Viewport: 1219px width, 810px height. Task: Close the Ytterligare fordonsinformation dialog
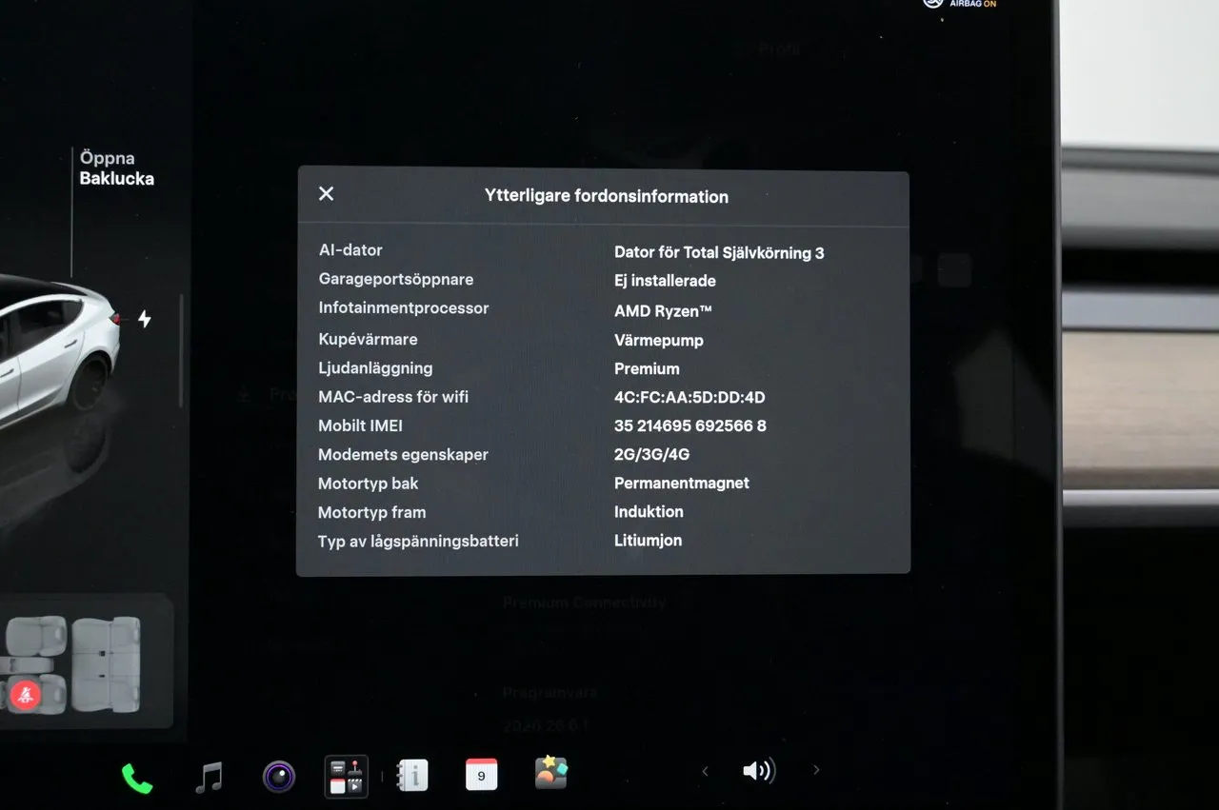tap(326, 194)
